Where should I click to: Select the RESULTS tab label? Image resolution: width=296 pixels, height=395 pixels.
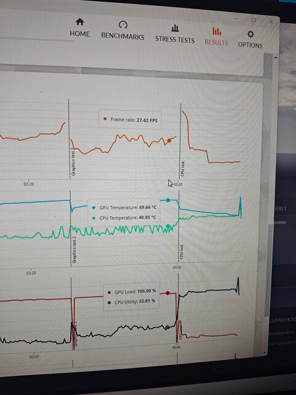216,42
